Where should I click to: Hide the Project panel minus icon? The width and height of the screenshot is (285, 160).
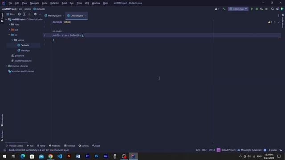pyautogui.click(x=40, y=14)
